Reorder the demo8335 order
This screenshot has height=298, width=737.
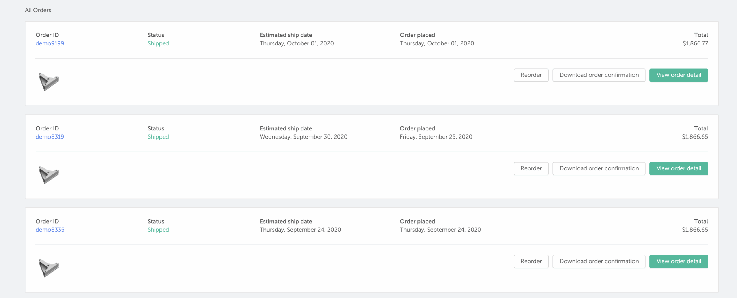(531, 261)
